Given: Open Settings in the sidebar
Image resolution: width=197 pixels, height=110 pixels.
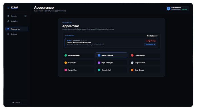Looking at the screenshot, I should coord(17,34).
